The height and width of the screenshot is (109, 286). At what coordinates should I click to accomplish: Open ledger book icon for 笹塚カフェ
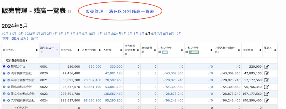click(4, 67)
